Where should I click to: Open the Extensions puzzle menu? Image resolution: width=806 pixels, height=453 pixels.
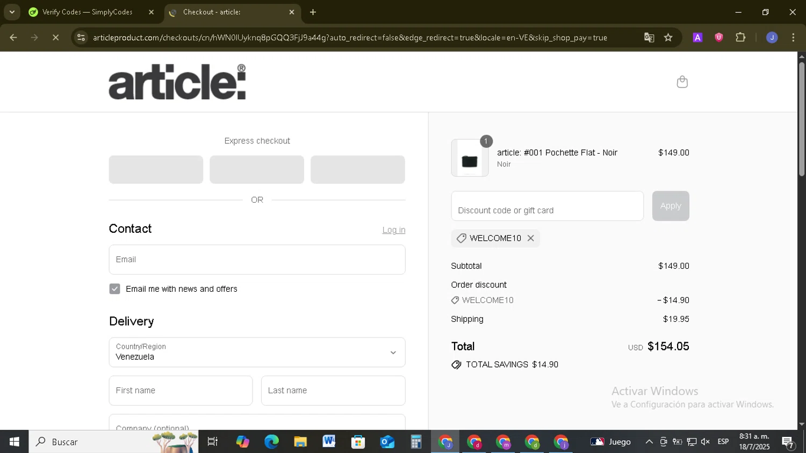740,38
